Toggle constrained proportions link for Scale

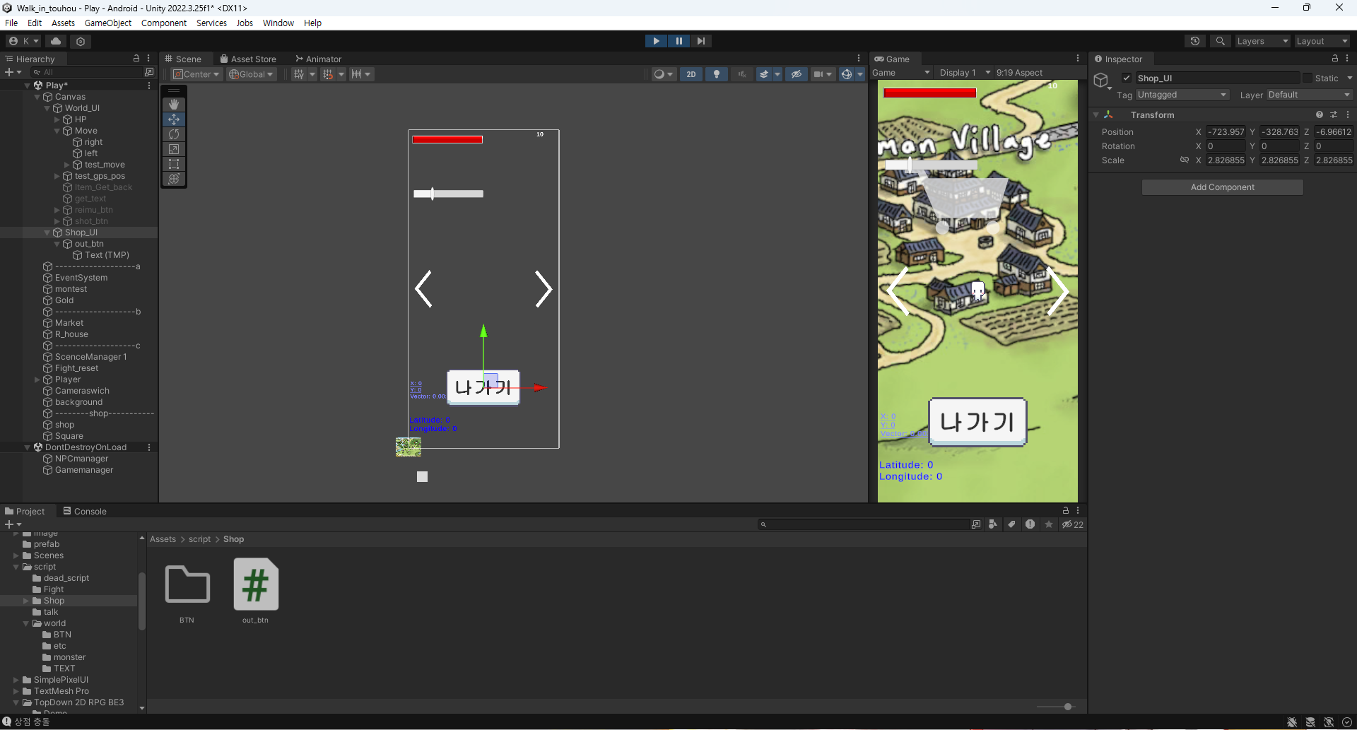click(x=1184, y=160)
